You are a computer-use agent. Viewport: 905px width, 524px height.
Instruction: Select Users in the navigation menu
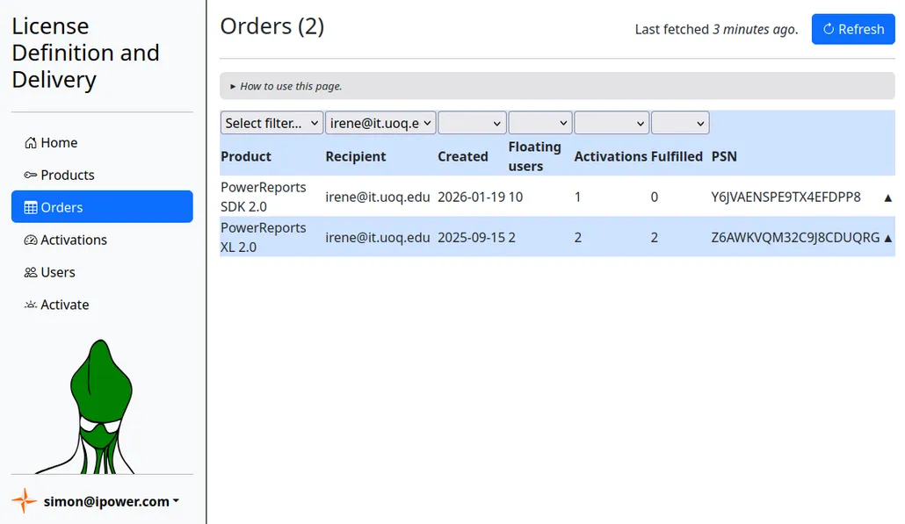pos(56,272)
